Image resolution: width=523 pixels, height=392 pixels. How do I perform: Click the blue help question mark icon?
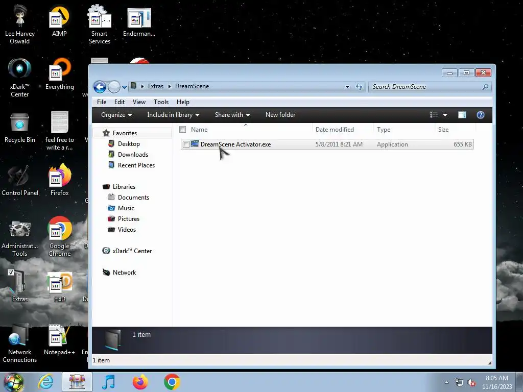(x=481, y=115)
